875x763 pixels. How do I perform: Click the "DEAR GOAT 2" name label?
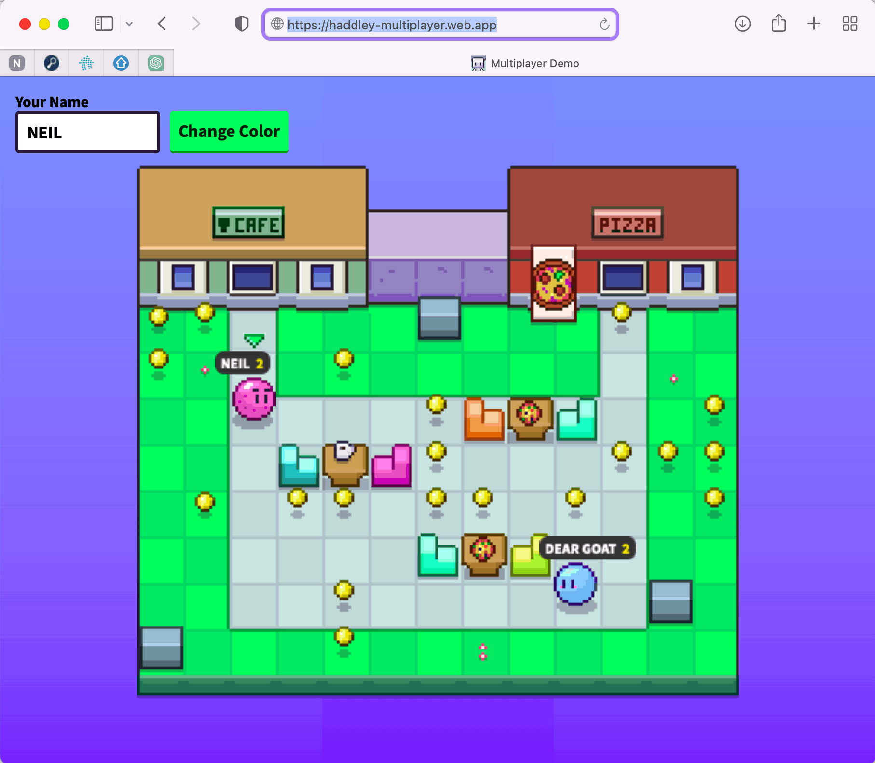pyautogui.click(x=587, y=548)
